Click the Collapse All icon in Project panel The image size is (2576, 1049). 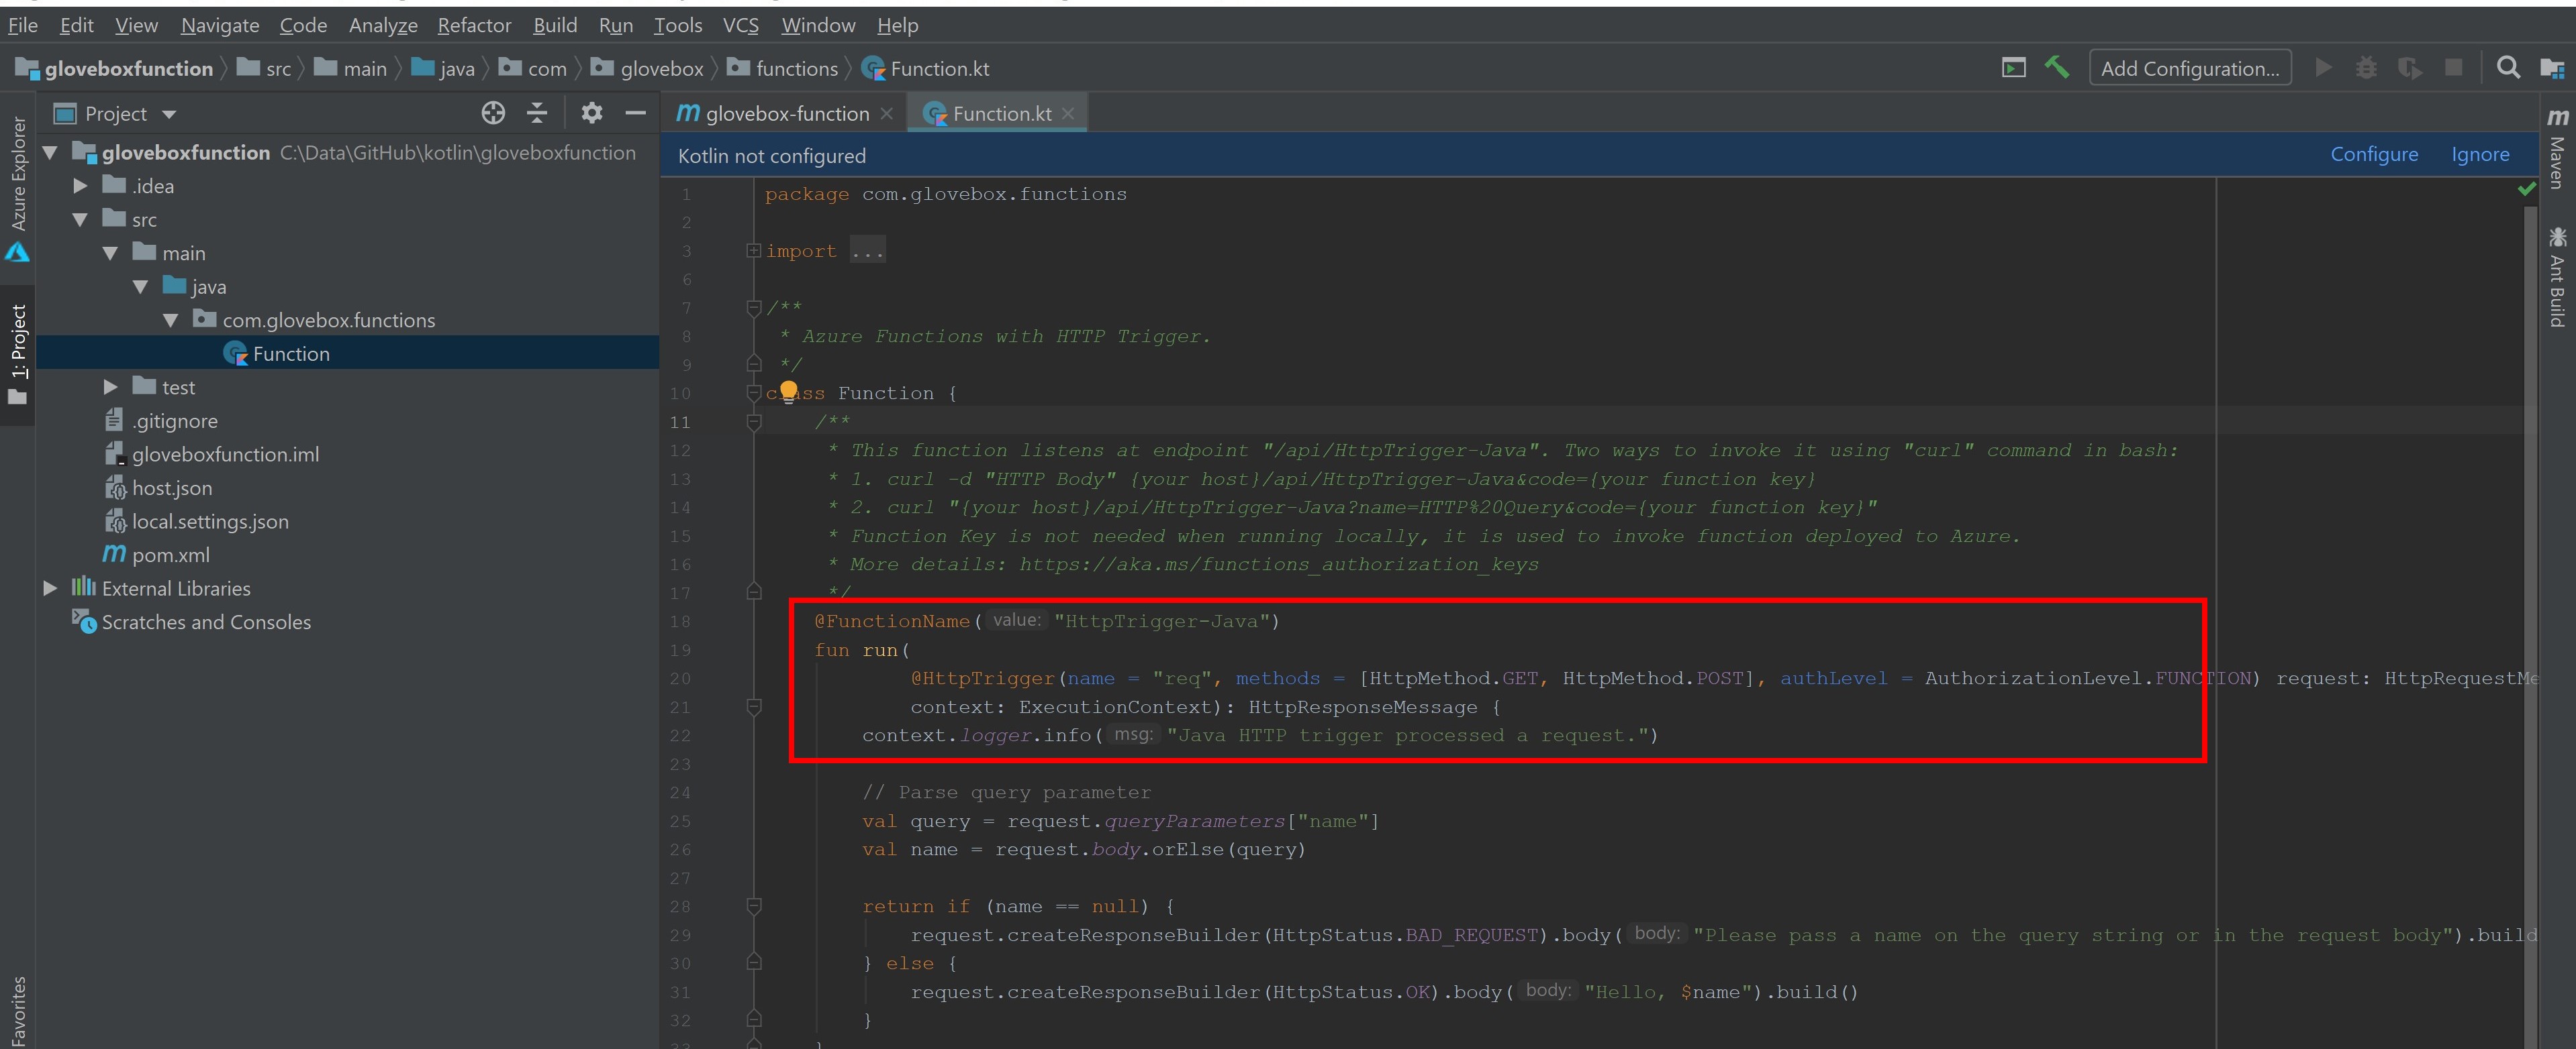[x=537, y=113]
